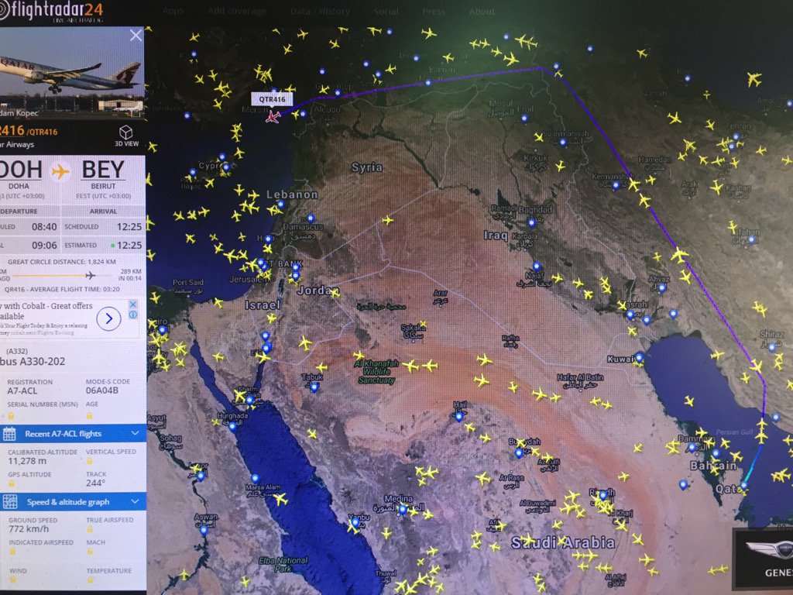Viewport: 793px width, 595px height.
Task: Click the QTR416 callsign in panel header
Action: tap(43, 132)
